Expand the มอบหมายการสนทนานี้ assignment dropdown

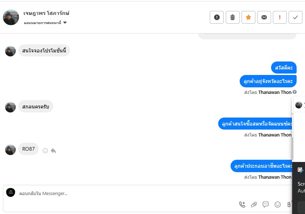tap(65, 23)
